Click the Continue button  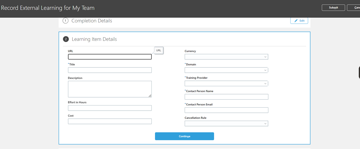pyautogui.click(x=184, y=136)
